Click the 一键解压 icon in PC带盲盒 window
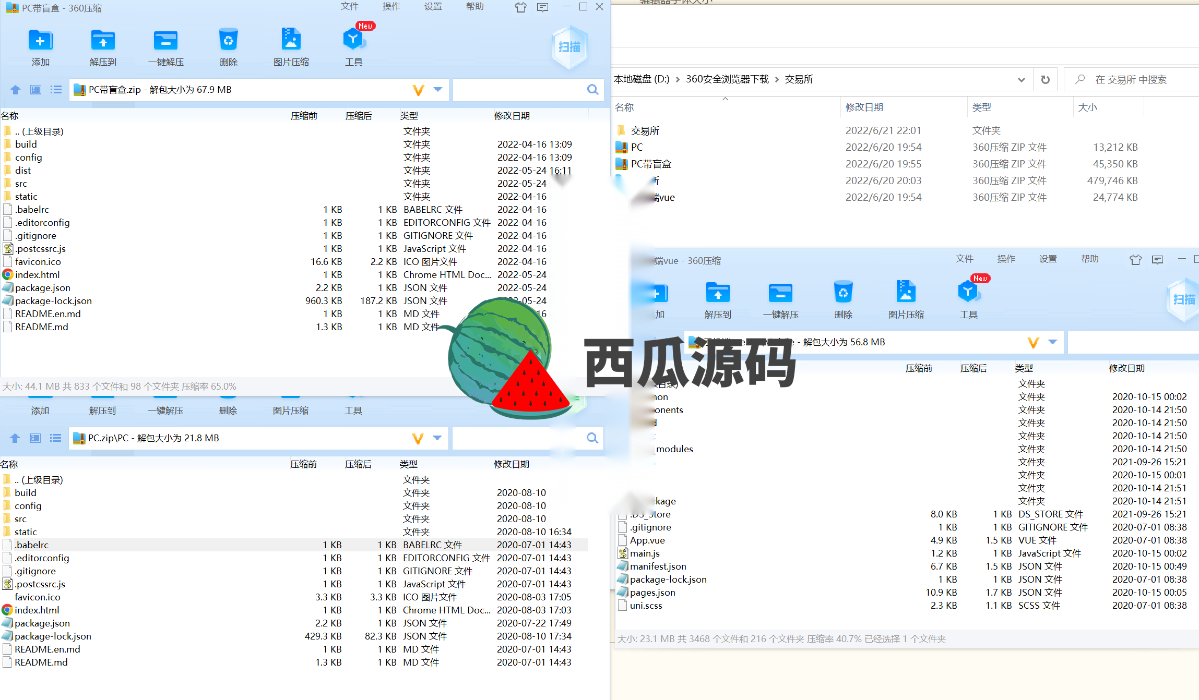The height and width of the screenshot is (700, 1199). point(165,41)
